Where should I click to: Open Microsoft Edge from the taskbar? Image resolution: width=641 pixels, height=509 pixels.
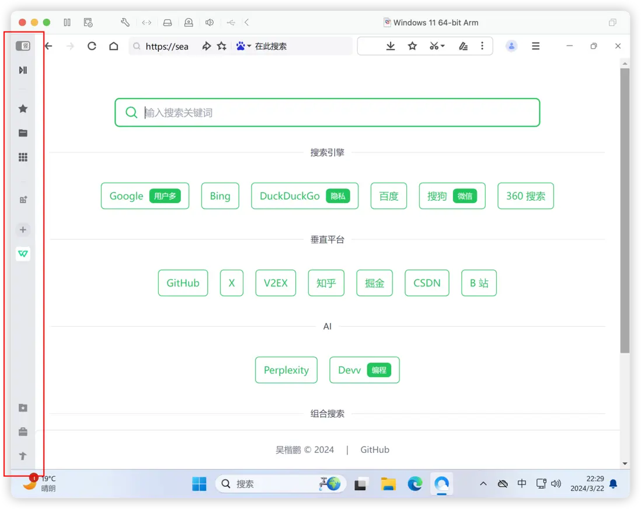(414, 484)
